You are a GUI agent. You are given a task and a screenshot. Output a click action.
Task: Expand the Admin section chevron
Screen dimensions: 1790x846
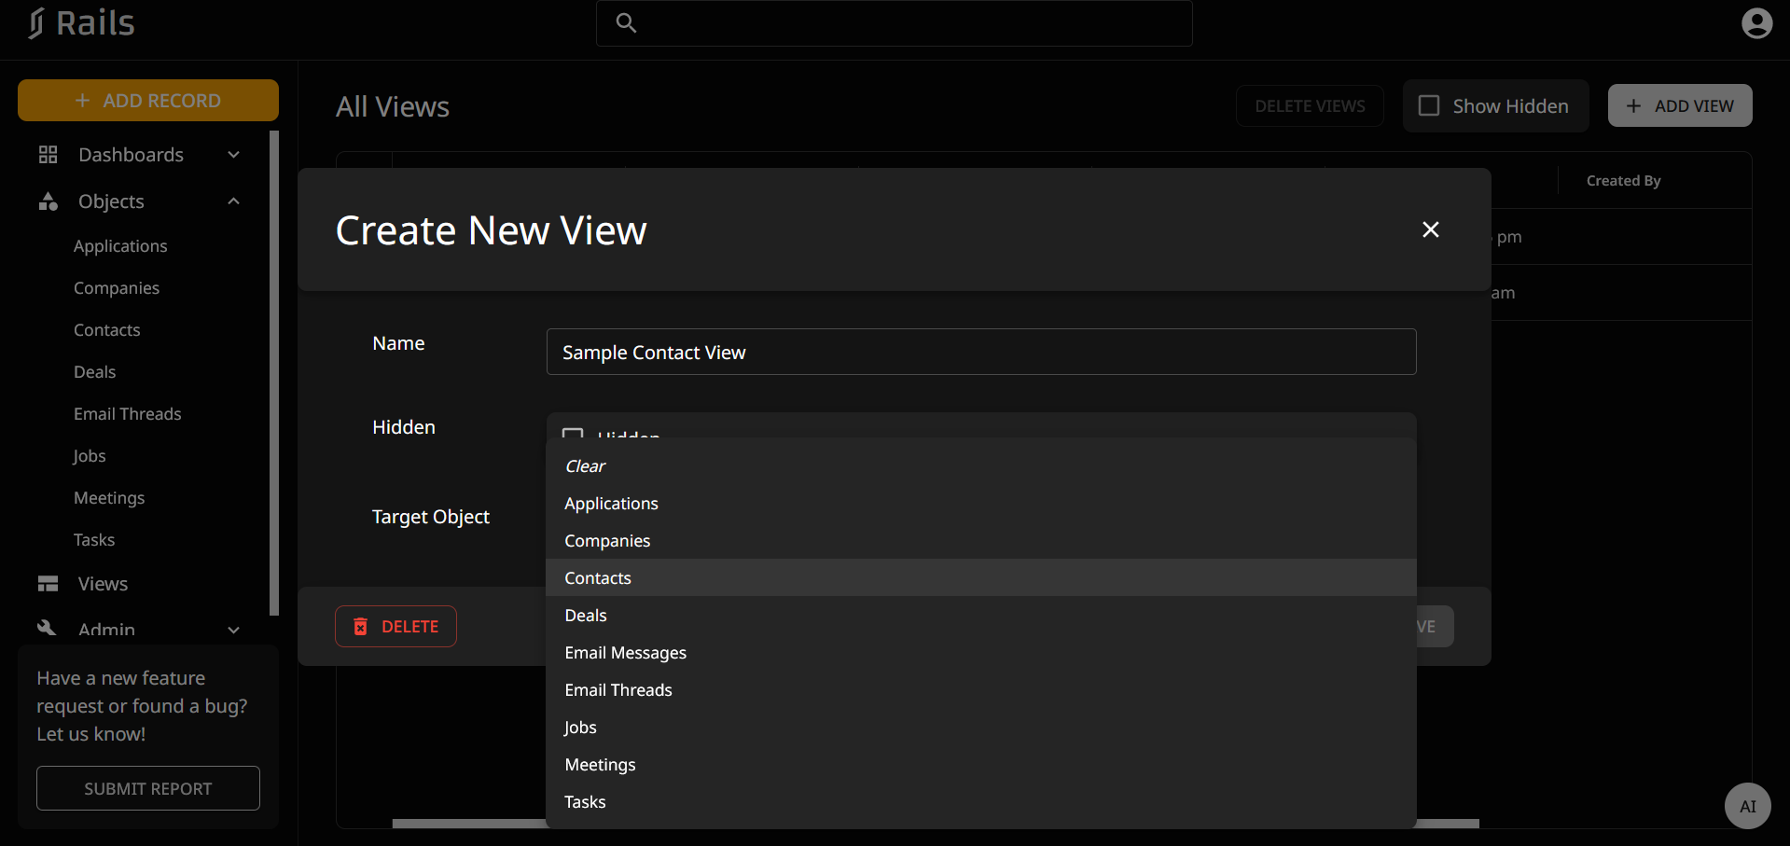[234, 630]
